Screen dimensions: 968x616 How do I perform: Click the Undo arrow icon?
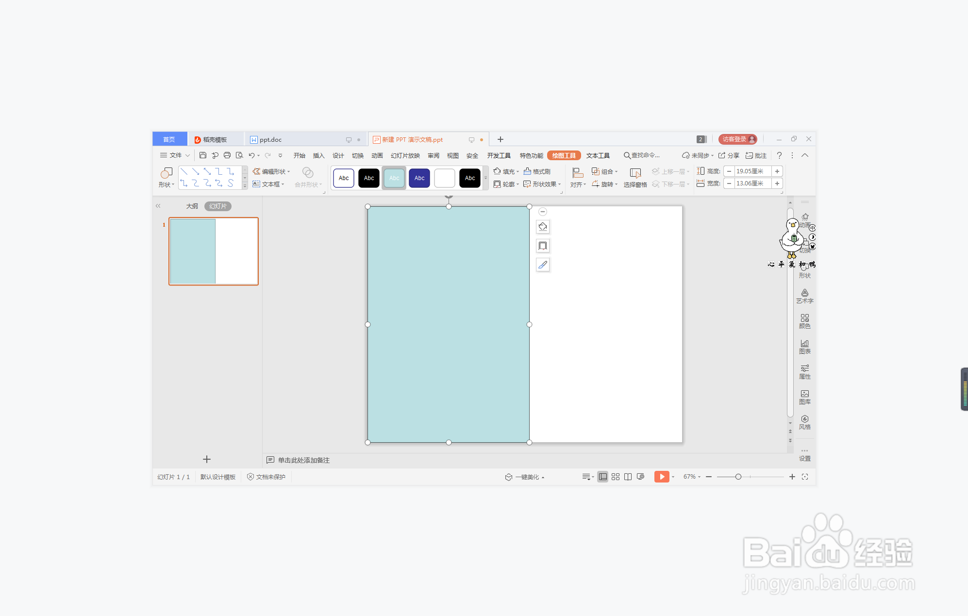(251, 155)
